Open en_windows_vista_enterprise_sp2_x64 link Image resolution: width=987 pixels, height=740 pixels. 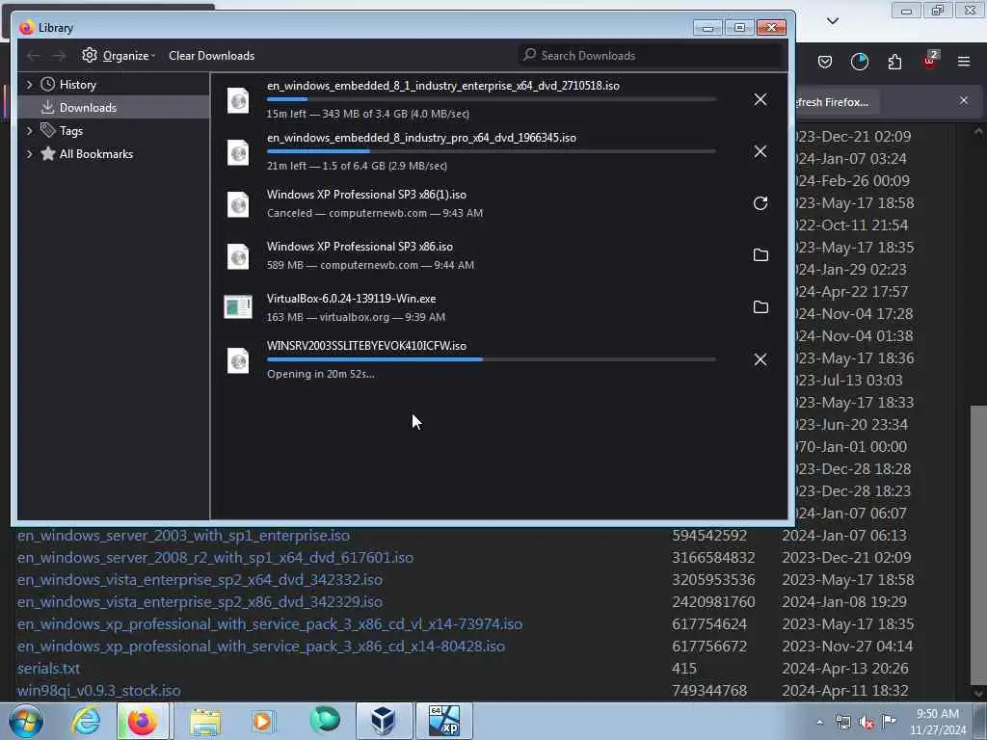tap(200, 579)
